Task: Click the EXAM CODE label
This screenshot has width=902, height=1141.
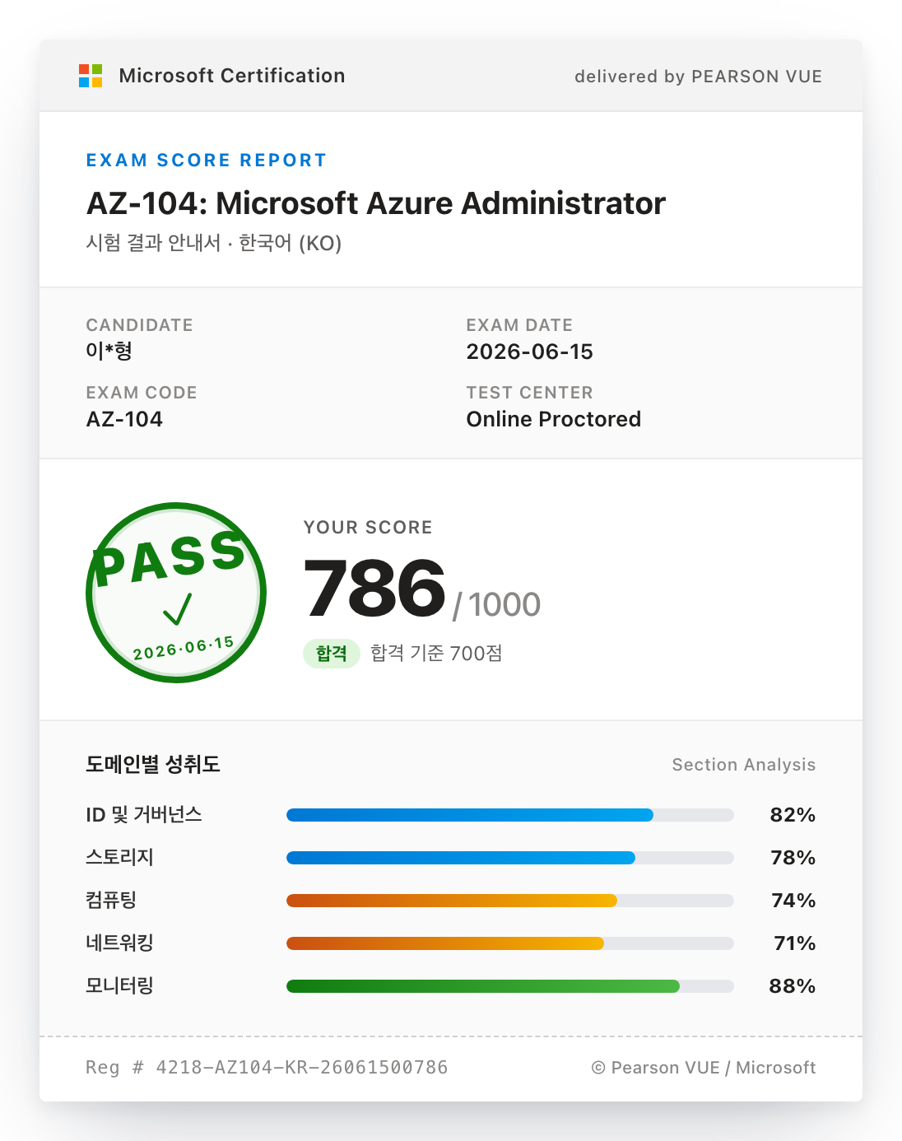Action: (142, 393)
